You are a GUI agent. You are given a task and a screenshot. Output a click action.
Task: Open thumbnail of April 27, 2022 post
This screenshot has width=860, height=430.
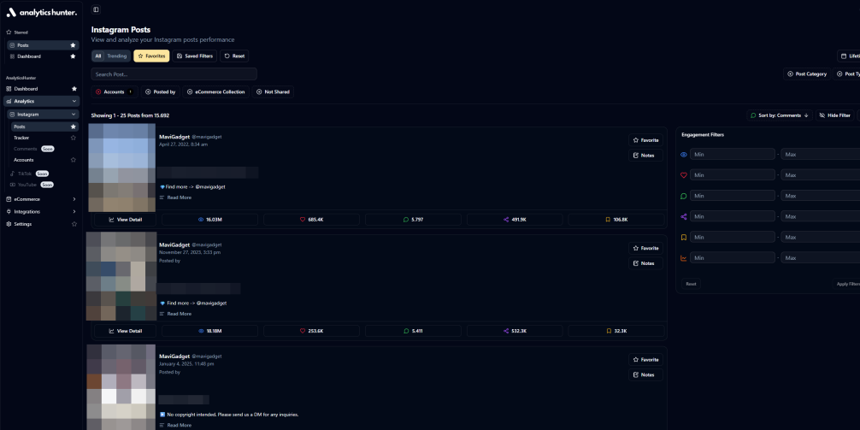tap(122, 168)
